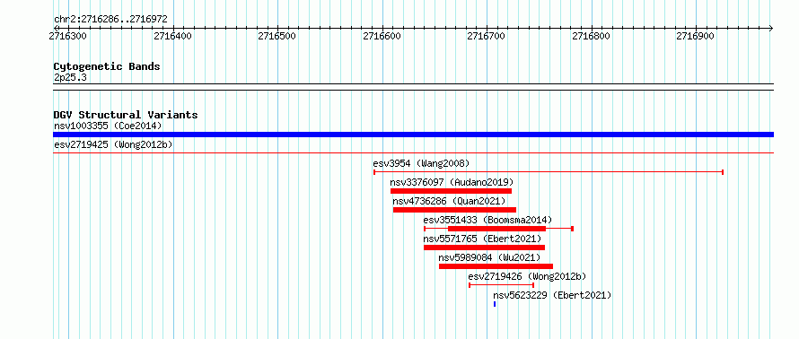Click ruler position 2716600
The width and height of the screenshot is (799, 339).
click(382, 36)
